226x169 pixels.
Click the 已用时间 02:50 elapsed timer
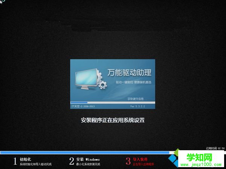215,148
